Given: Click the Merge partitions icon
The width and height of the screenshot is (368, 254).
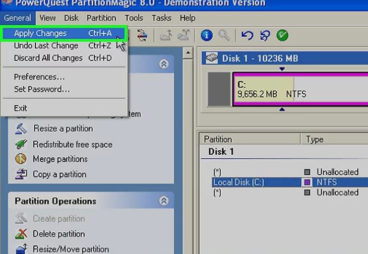Looking at the screenshot, I should point(21,159).
